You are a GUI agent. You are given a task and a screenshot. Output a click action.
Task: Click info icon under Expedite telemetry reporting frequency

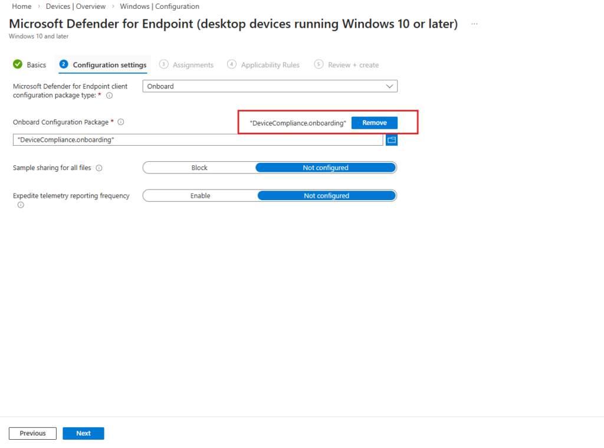click(x=21, y=205)
